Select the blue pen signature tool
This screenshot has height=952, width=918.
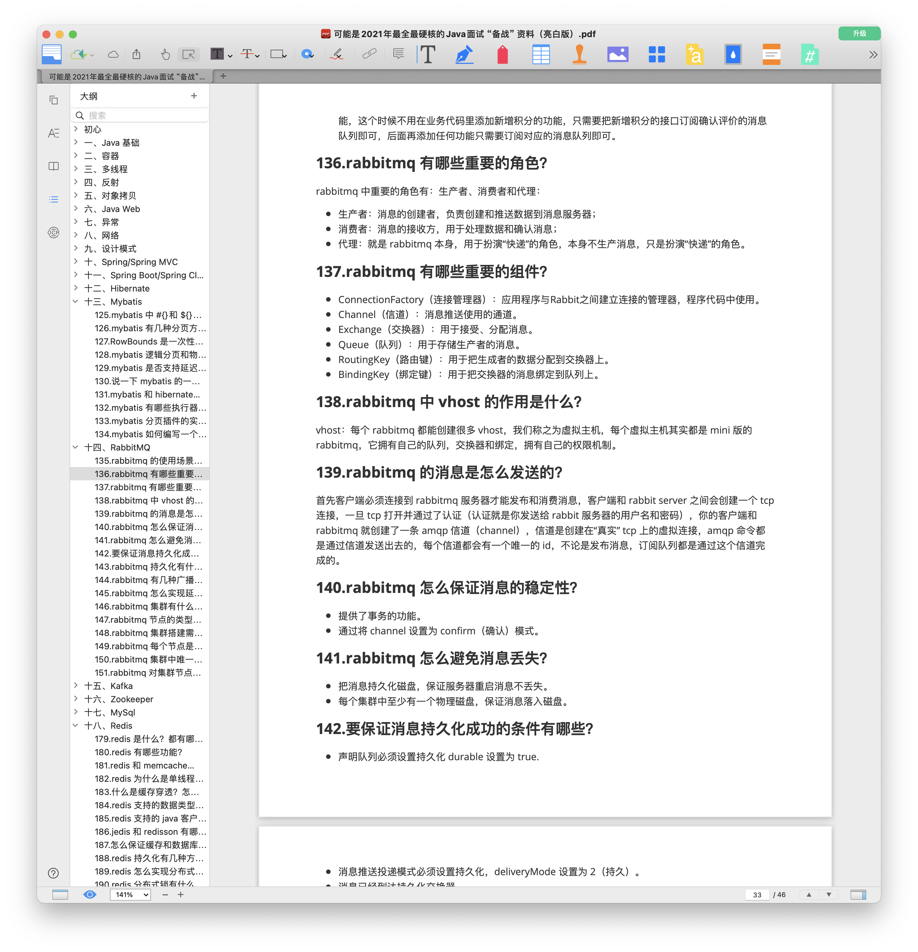pyautogui.click(x=464, y=54)
